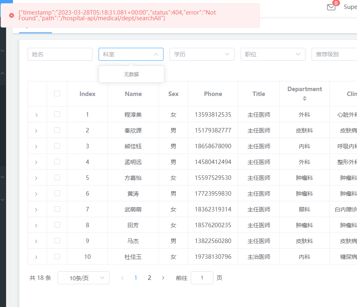The width and height of the screenshot is (357, 307).
Task: Expand details of row 7 武萌萌
Action: click(36, 210)
